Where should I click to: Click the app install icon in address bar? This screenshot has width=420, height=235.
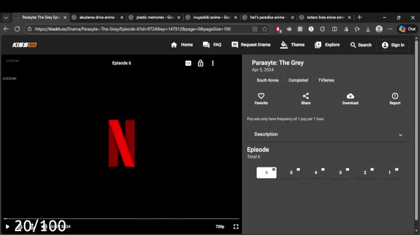coord(255,29)
